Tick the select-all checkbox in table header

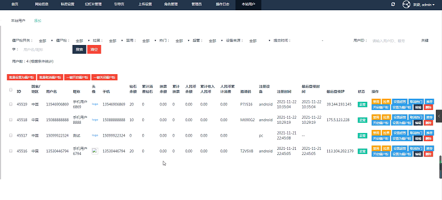click(x=11, y=90)
